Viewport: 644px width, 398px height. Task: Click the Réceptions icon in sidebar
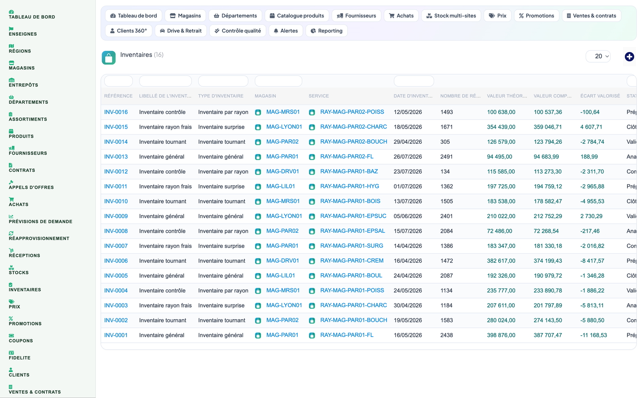click(x=11, y=251)
